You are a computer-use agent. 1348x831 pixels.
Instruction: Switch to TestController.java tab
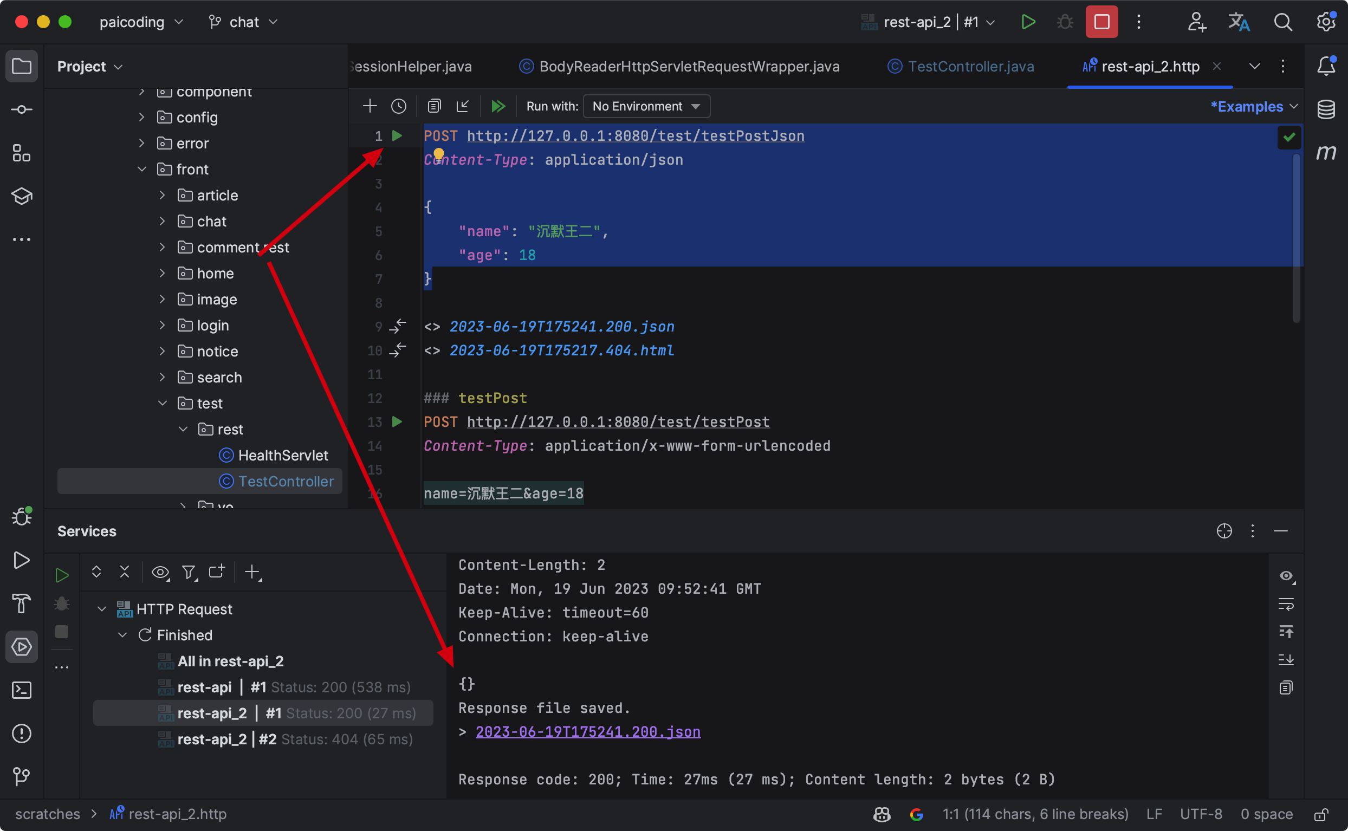970,67
